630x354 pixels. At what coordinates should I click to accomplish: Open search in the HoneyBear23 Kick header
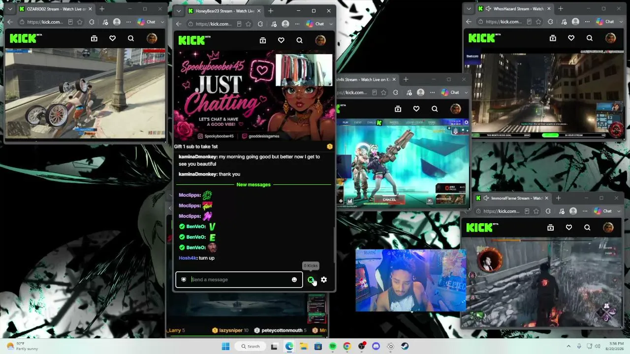299,40
